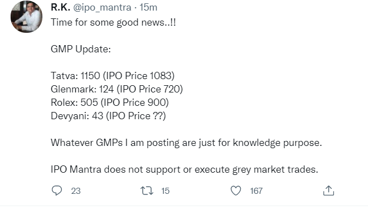Viewport: 368px width, 210px height.
Task: Click the 'Whatever GMPs I am posting' sentence
Action: point(186,143)
